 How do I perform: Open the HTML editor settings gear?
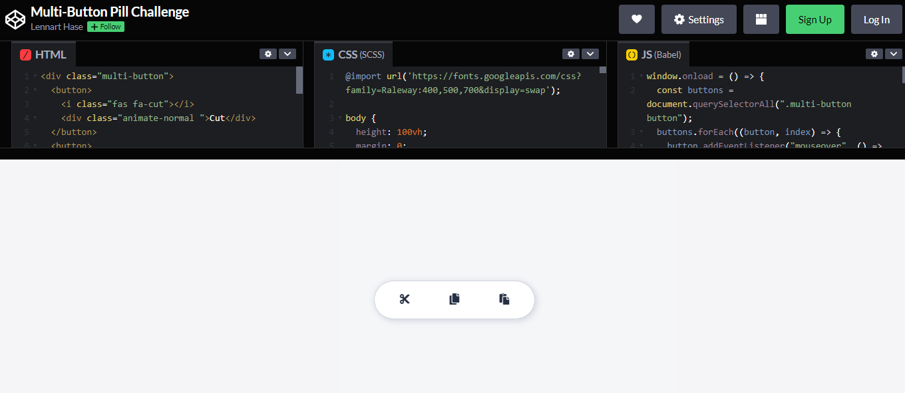click(268, 54)
